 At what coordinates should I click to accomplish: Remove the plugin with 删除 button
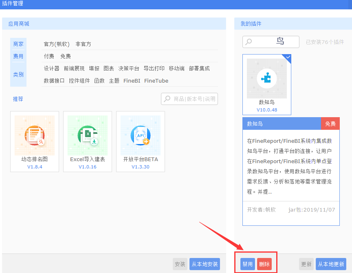264,264
